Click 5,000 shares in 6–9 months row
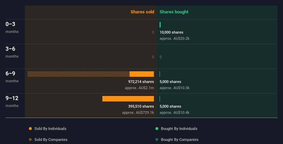This screenshot has height=144, width=283. tap(170, 82)
